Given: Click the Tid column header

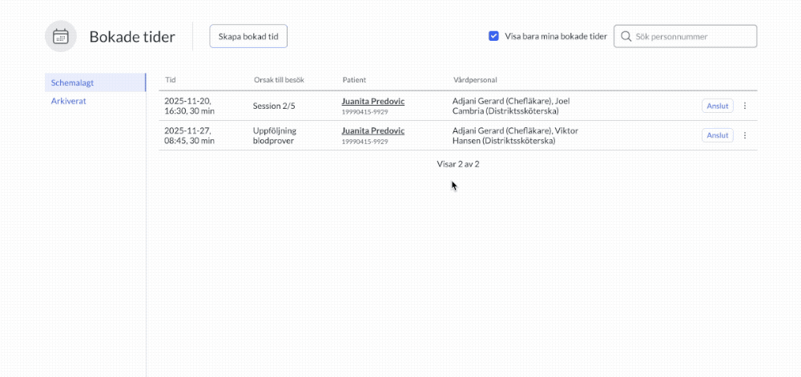Looking at the screenshot, I should point(171,80).
